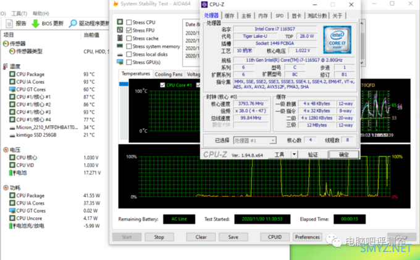The width and height of the screenshot is (420, 260).
Task: Open the Cooling Fans tab in AIDA64
Action: click(169, 75)
